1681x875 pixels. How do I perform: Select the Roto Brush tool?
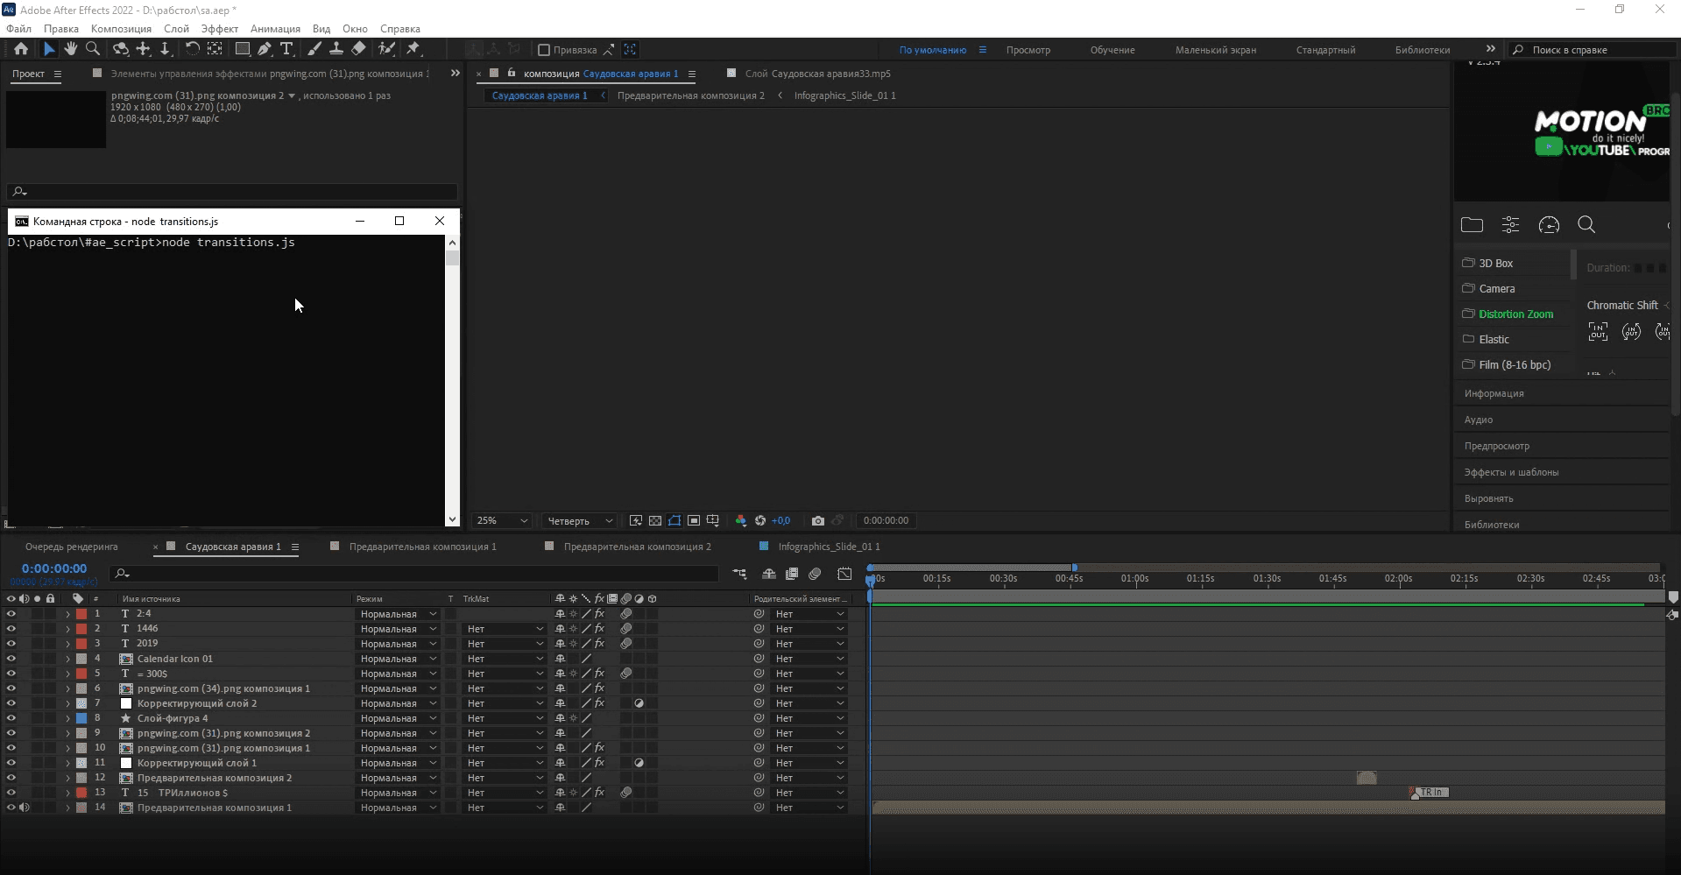(x=386, y=49)
